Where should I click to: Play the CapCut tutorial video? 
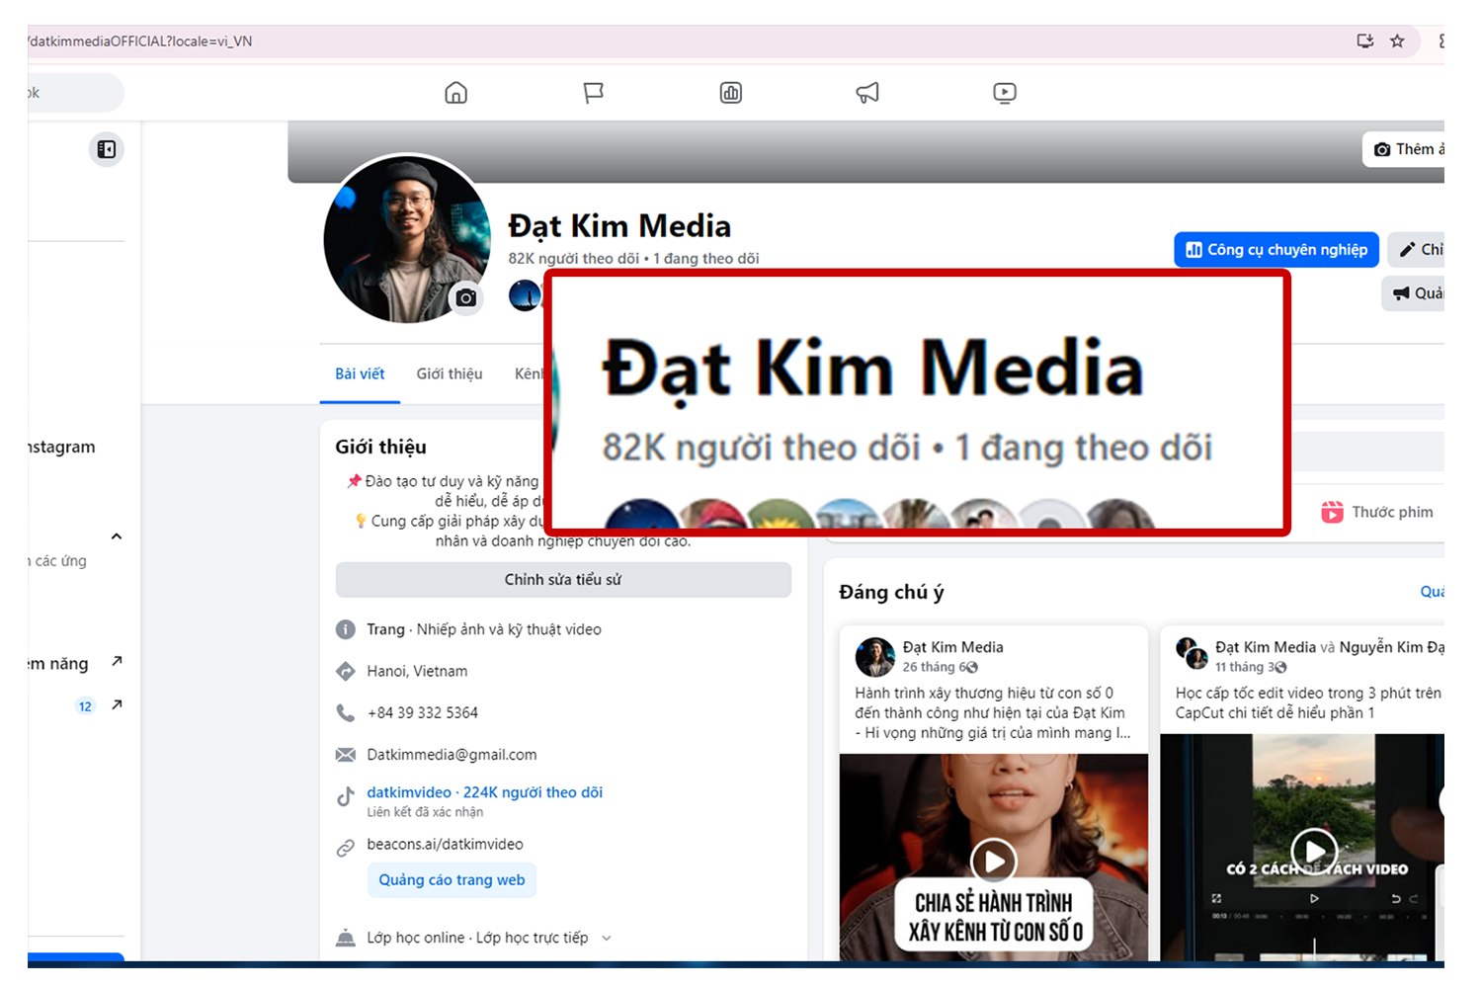click(x=1314, y=850)
